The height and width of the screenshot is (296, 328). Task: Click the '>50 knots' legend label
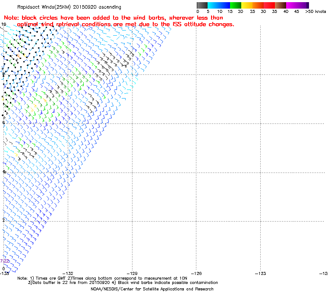click(x=315, y=12)
